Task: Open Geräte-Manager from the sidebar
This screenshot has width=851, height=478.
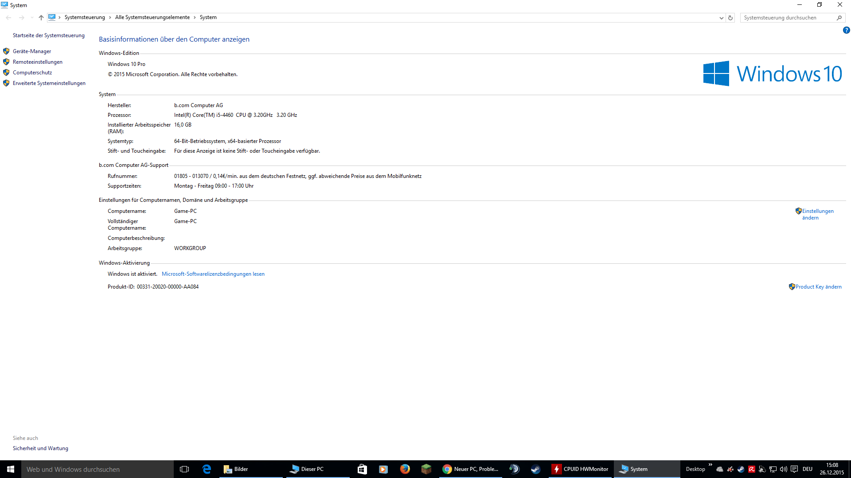Action: (32, 51)
